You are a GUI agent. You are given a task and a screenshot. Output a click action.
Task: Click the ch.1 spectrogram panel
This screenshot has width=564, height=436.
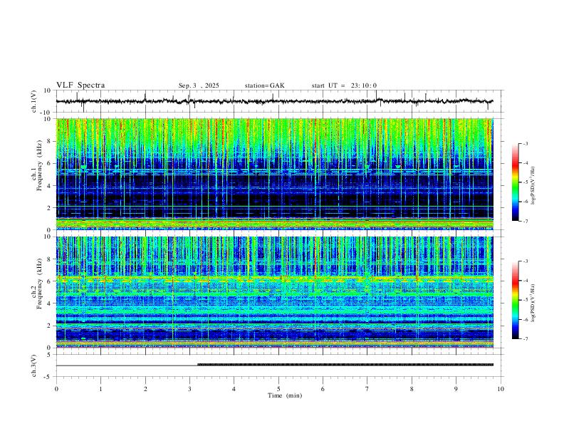tap(274, 174)
